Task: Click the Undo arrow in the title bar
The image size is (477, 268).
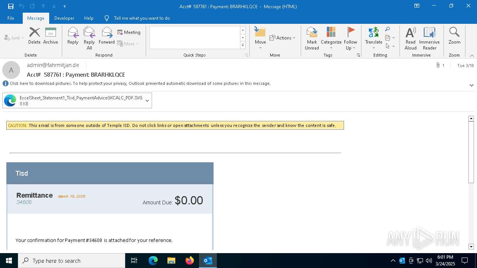Action: (22, 6)
